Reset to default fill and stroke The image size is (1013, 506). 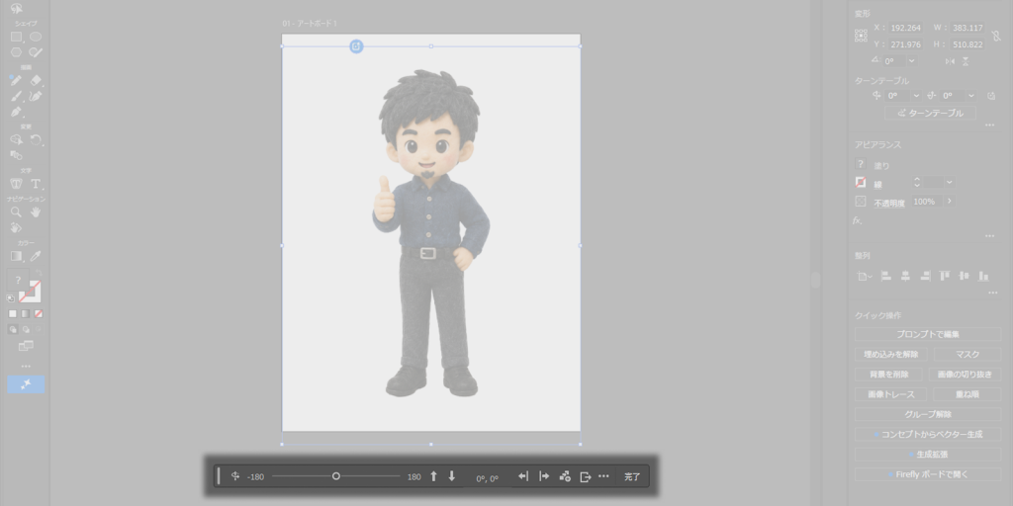point(11,298)
